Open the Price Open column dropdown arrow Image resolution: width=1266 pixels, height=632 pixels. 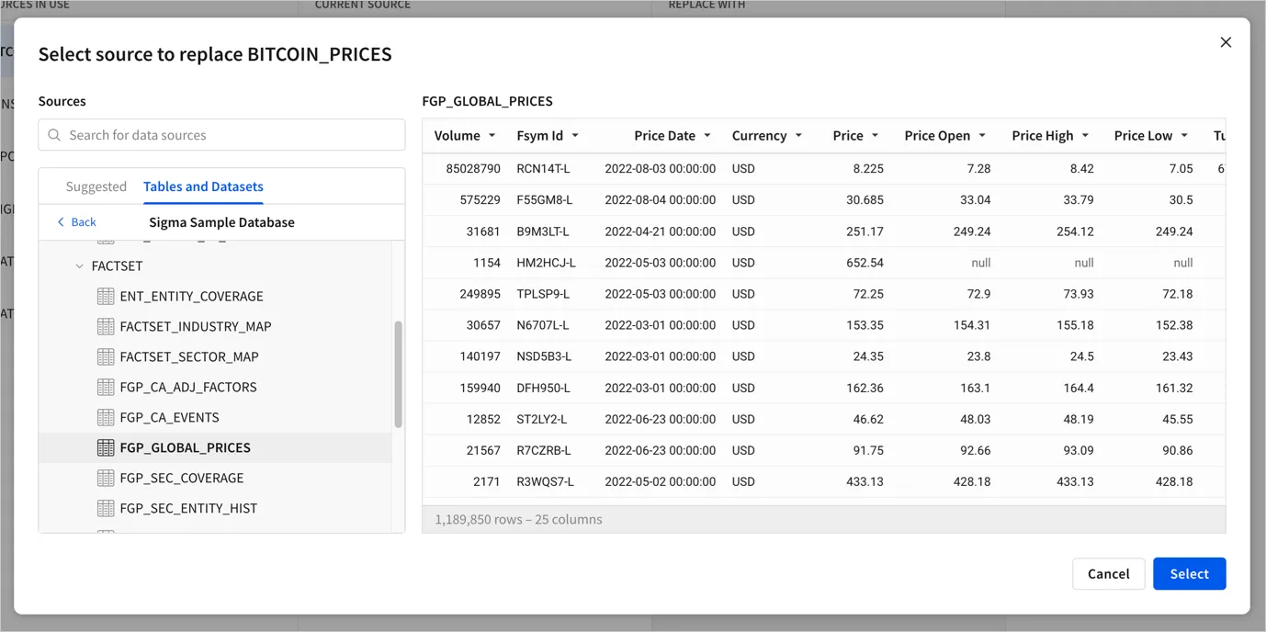coord(982,136)
